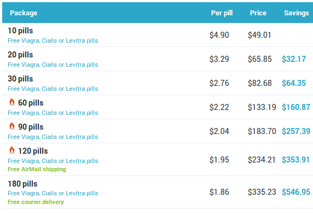Click the $133.19 price value
This screenshot has height=215, width=313.
pyautogui.click(x=262, y=107)
